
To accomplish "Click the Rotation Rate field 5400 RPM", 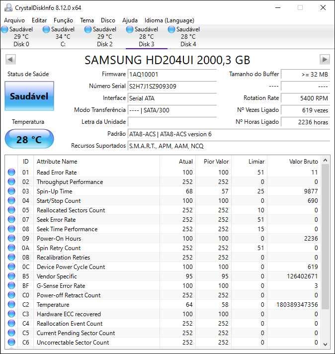I will click(306, 98).
